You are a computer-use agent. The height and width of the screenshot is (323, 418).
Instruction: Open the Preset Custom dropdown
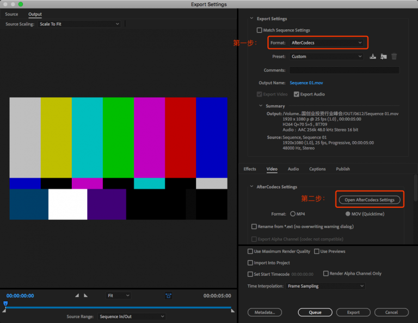point(327,56)
